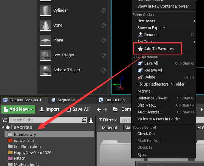The height and width of the screenshot is (166, 204).
Task: Close the Content Browser 1 tab
Action: 44,100
